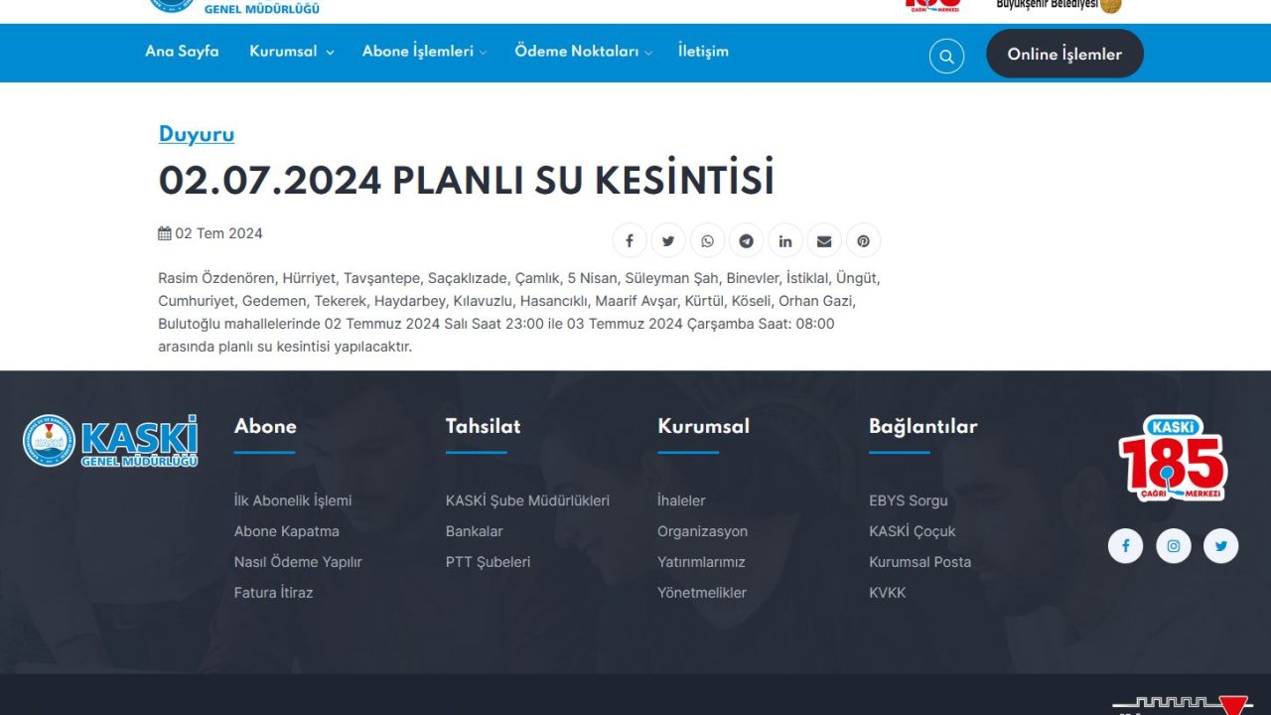This screenshot has height=715, width=1271.
Task: Expand the Abone İşlemleri dropdown menu
Action: [424, 51]
